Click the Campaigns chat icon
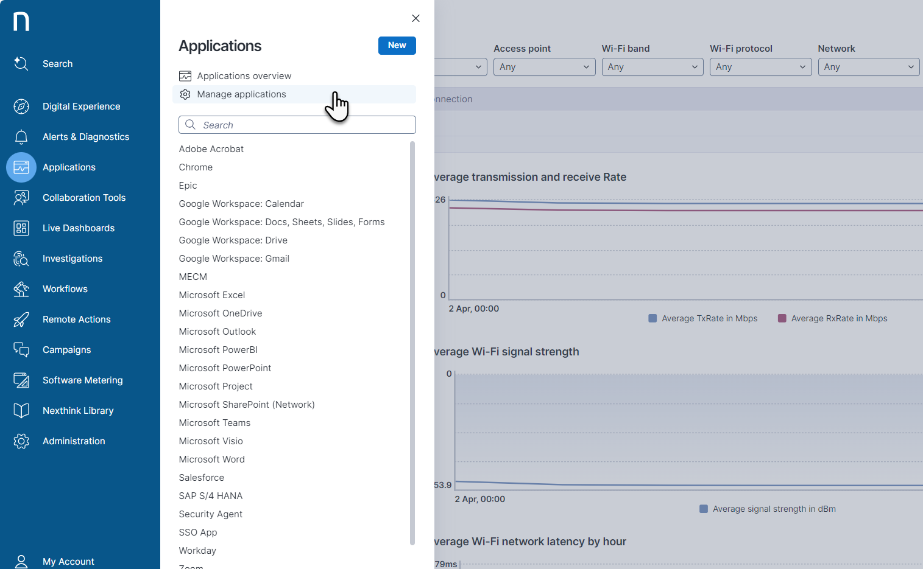The width and height of the screenshot is (923, 569). click(x=21, y=350)
